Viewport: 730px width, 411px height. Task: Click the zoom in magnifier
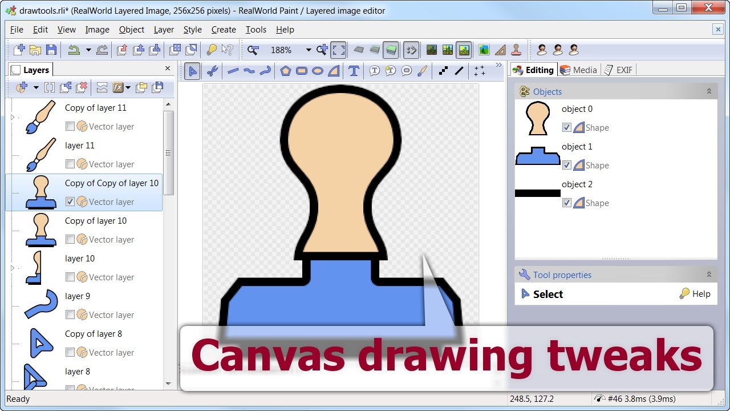[x=322, y=50]
